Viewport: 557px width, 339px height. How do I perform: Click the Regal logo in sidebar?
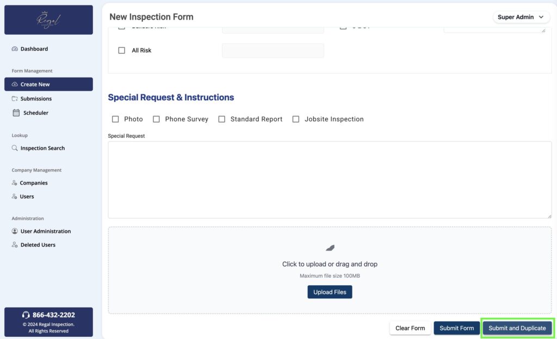pos(48,20)
